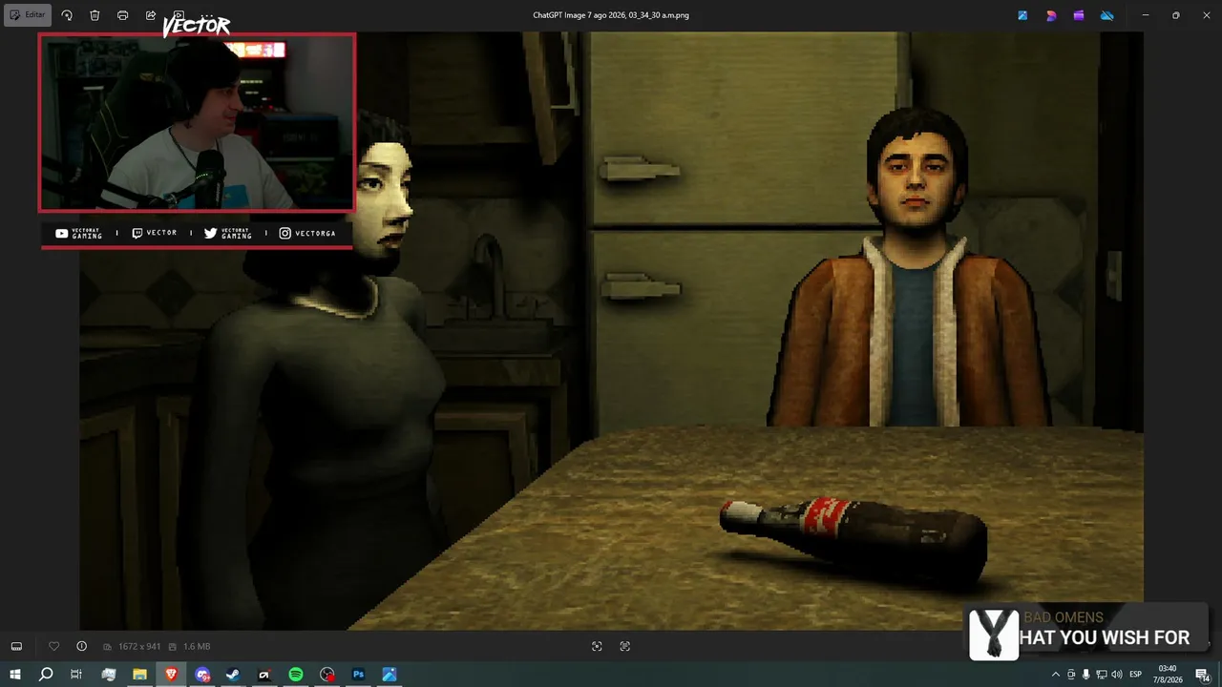Open Windows Search from the taskbar

coord(46,675)
